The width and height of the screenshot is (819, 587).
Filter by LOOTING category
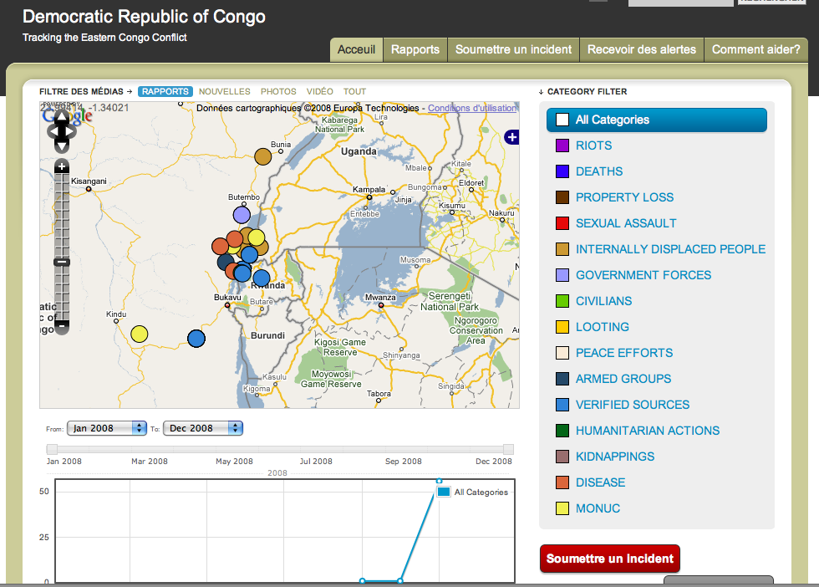[602, 327]
